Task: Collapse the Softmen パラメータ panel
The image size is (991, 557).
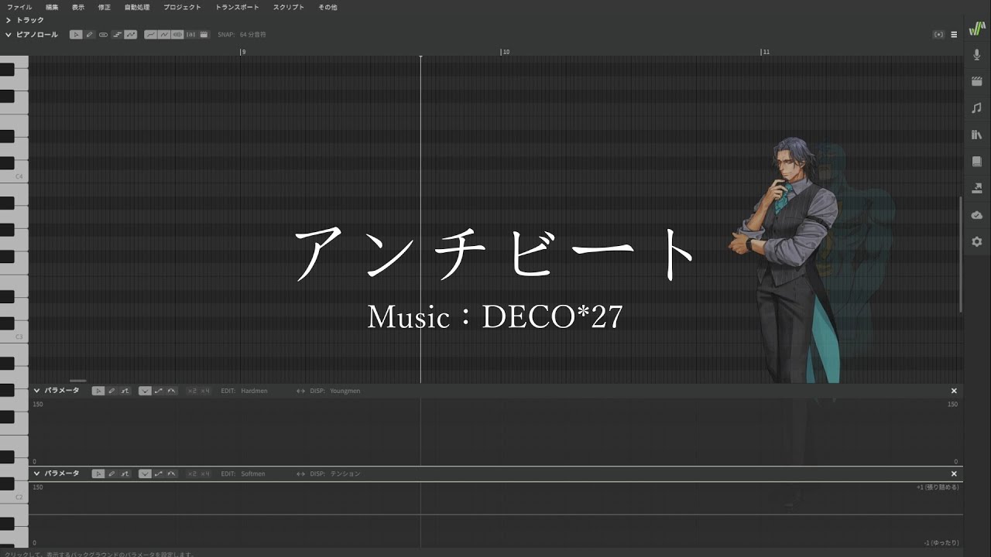Action: (x=36, y=473)
